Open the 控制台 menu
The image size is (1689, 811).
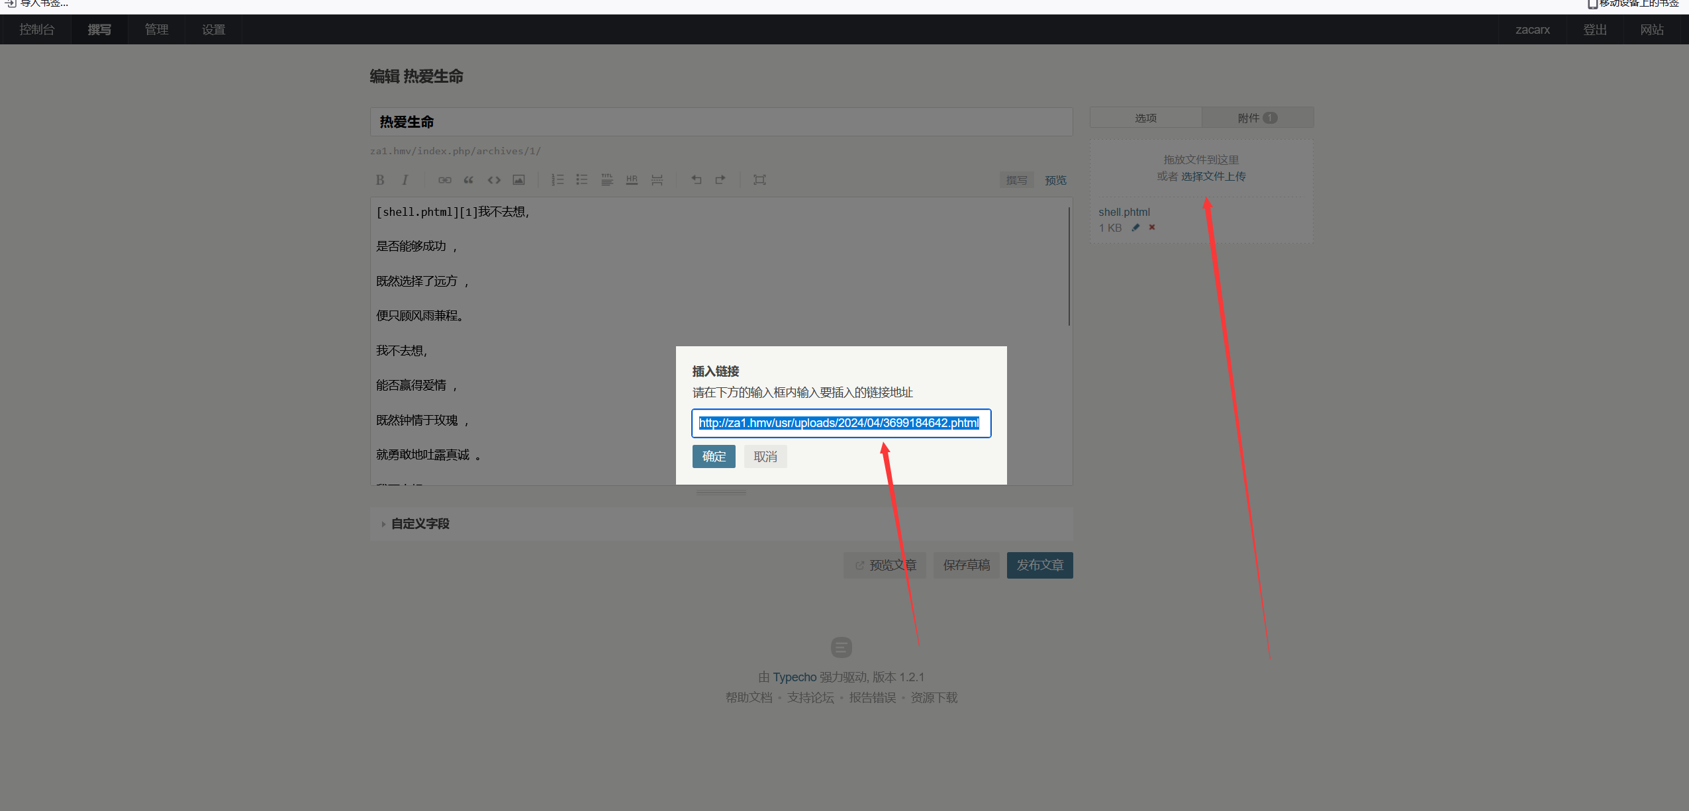pos(36,30)
